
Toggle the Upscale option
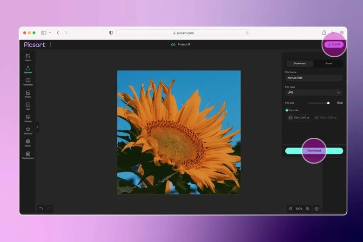pyautogui.click(x=287, y=110)
